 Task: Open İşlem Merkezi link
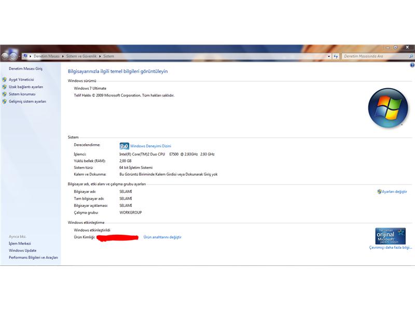(x=20, y=243)
